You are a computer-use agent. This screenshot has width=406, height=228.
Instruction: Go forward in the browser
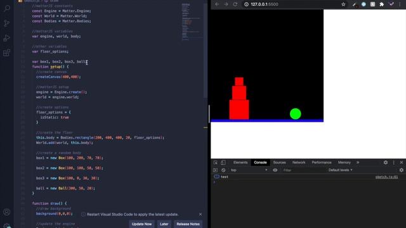pos(226,4)
